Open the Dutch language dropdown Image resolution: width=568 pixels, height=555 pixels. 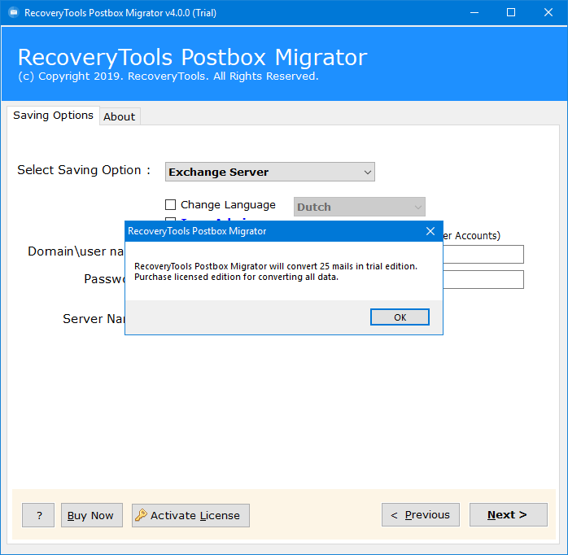point(360,207)
